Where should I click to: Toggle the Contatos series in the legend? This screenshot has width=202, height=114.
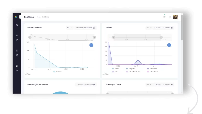(57, 72)
